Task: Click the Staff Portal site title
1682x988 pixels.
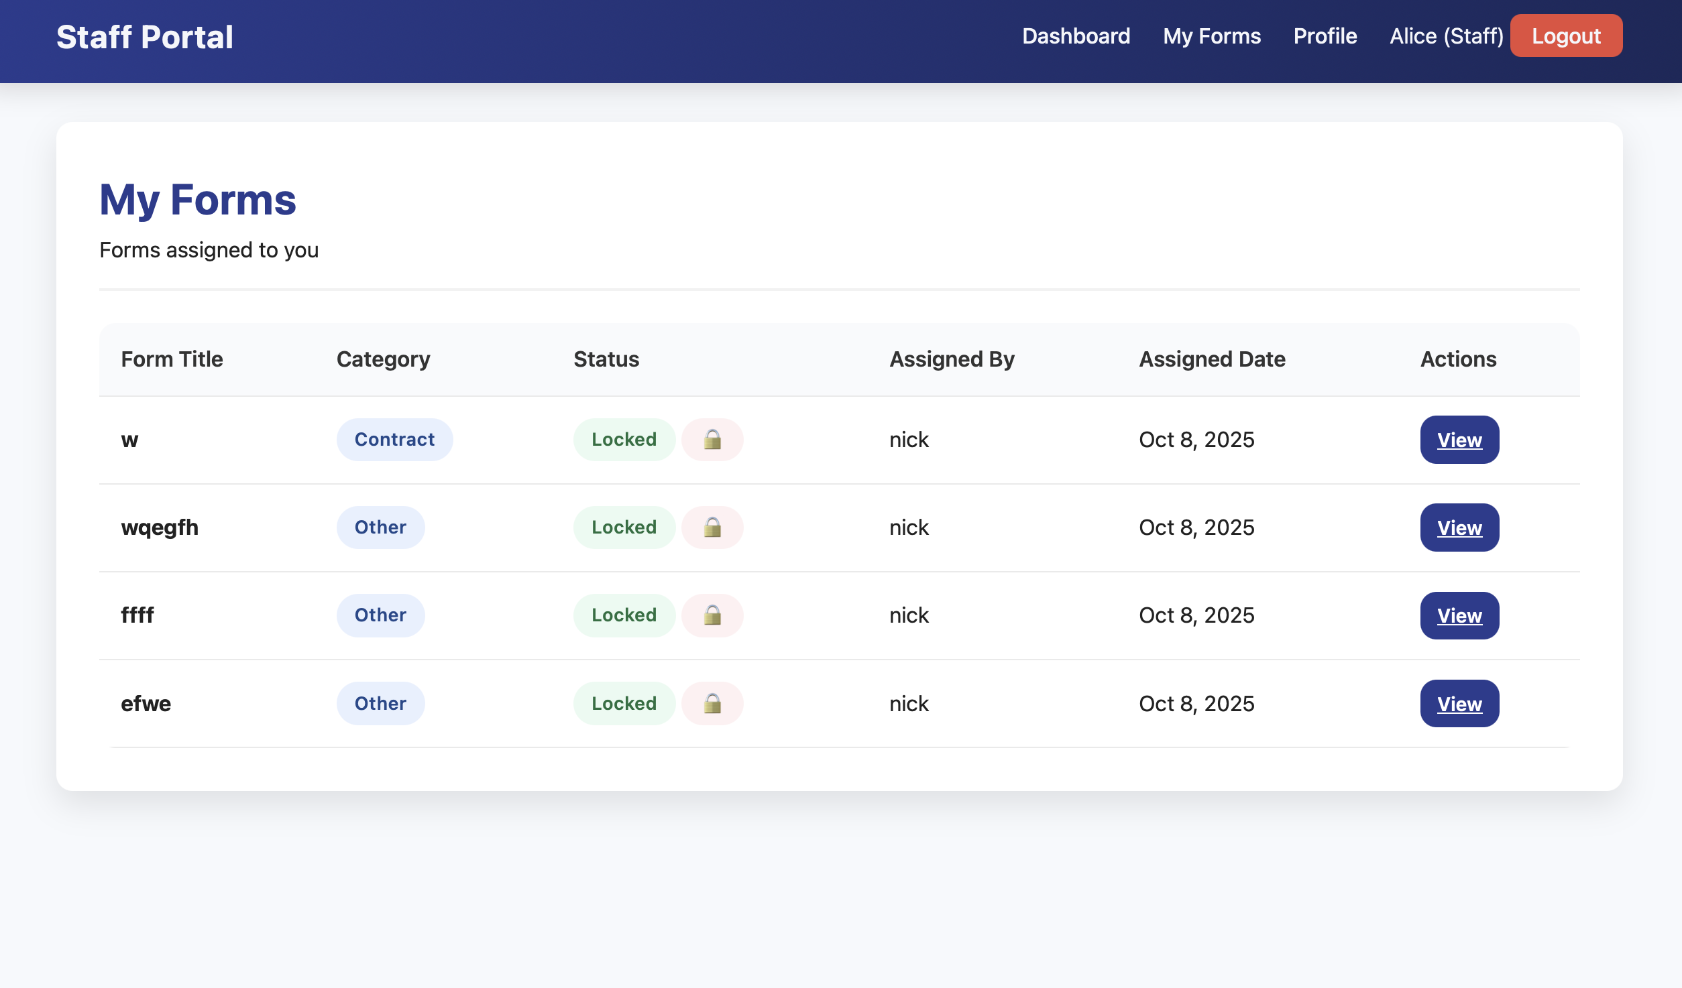Action: pos(145,37)
